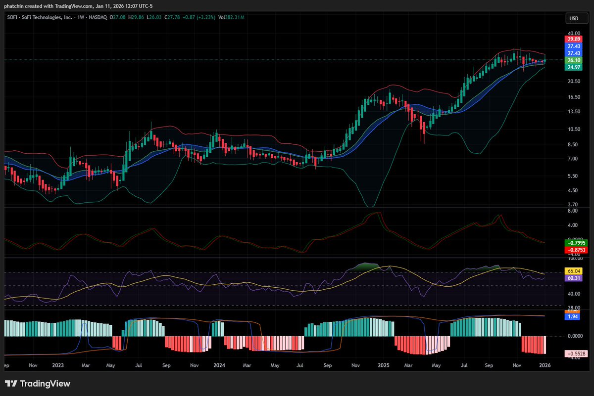
Task: Click the red -0.8753 indicator value tag
Action: (x=576, y=250)
